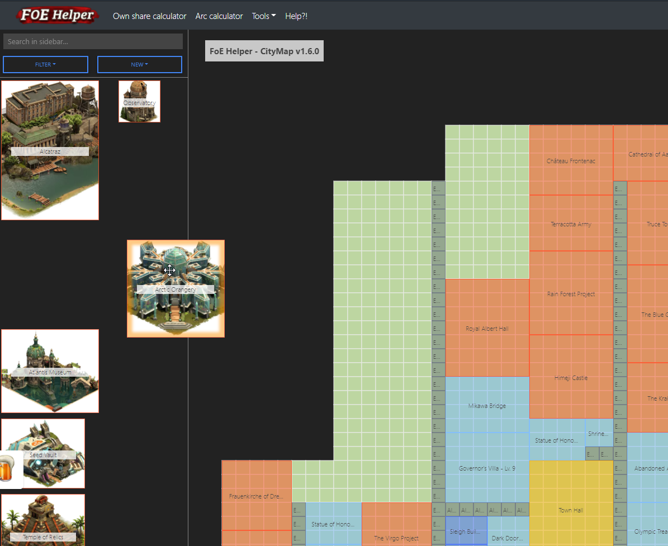The image size is (668, 546).
Task: Select Mikawa Bridge building
Action: click(487, 405)
